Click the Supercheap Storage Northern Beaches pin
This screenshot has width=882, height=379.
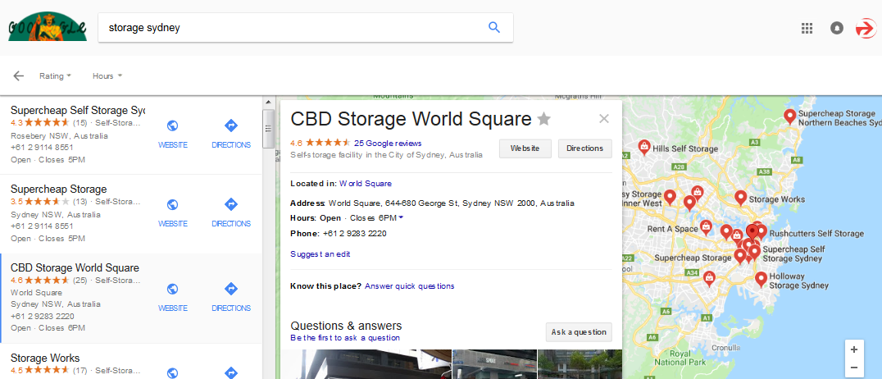790,116
